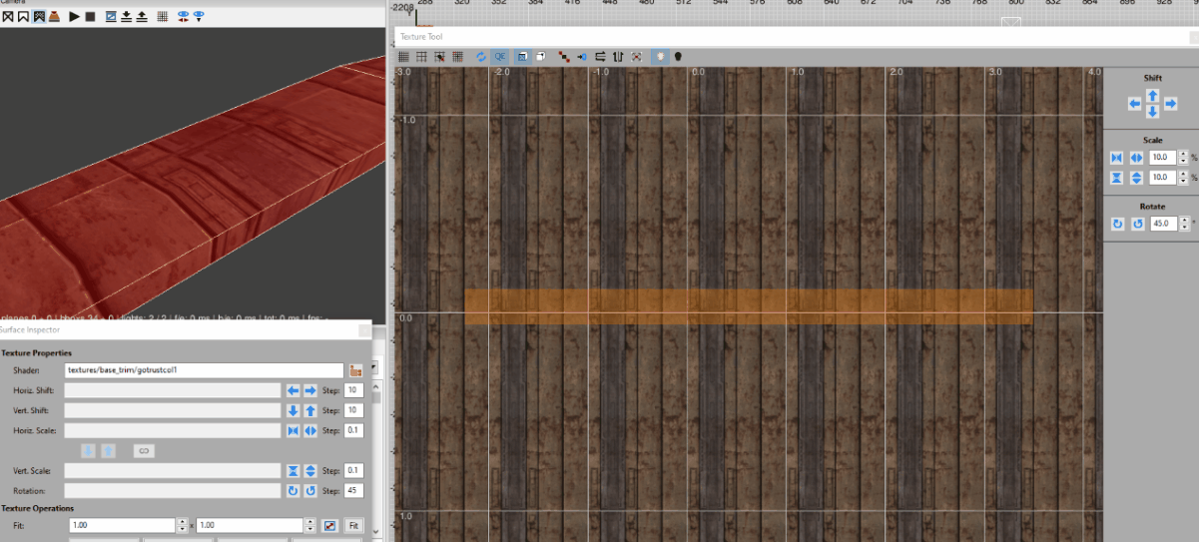Click rotate clockwise in Rotate panel
The height and width of the screenshot is (542, 1199).
point(1117,225)
